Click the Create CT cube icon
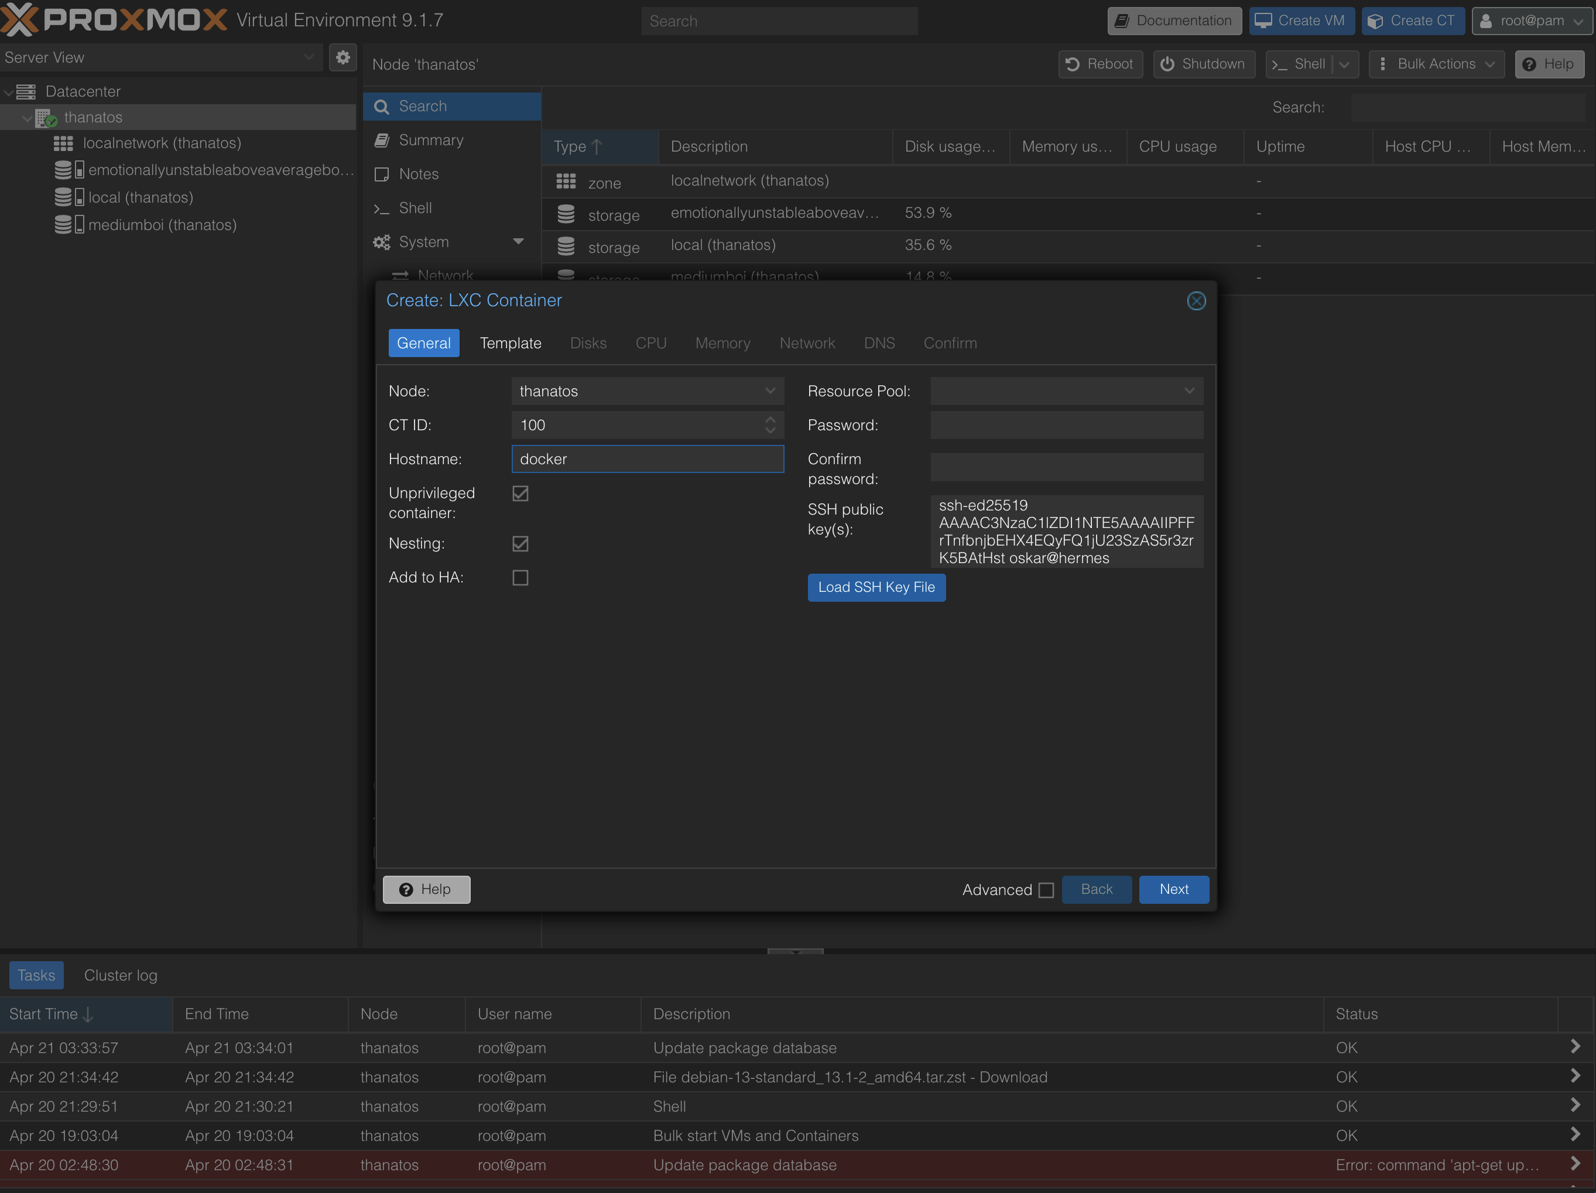 pos(1375,21)
